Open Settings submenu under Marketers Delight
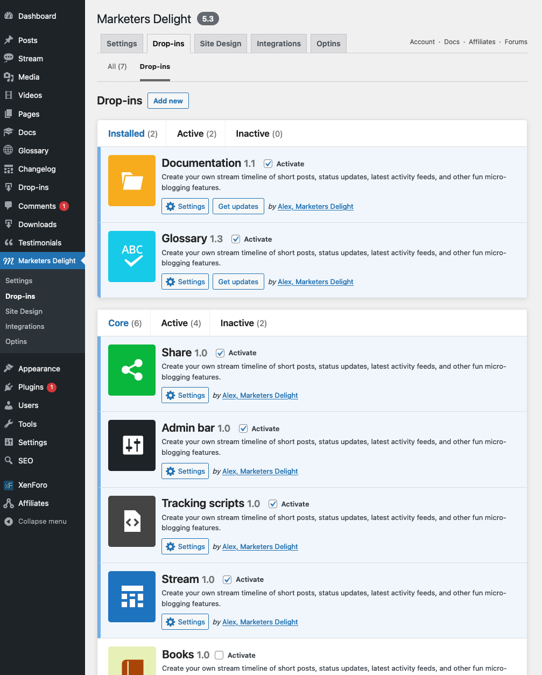 click(x=19, y=280)
